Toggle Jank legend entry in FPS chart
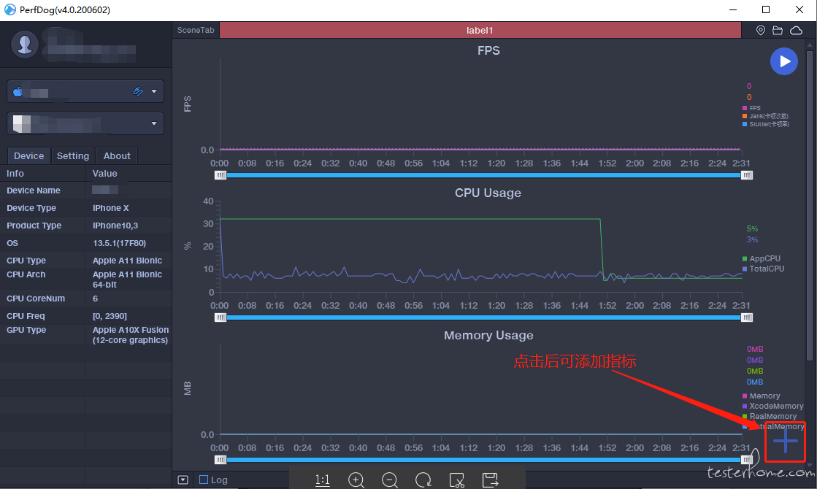The image size is (817, 489). point(765,116)
